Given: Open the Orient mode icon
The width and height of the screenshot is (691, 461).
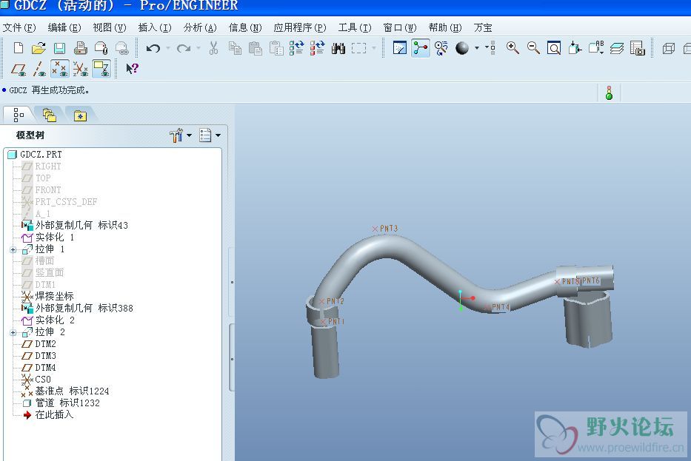Looking at the screenshot, I should click(x=441, y=47).
